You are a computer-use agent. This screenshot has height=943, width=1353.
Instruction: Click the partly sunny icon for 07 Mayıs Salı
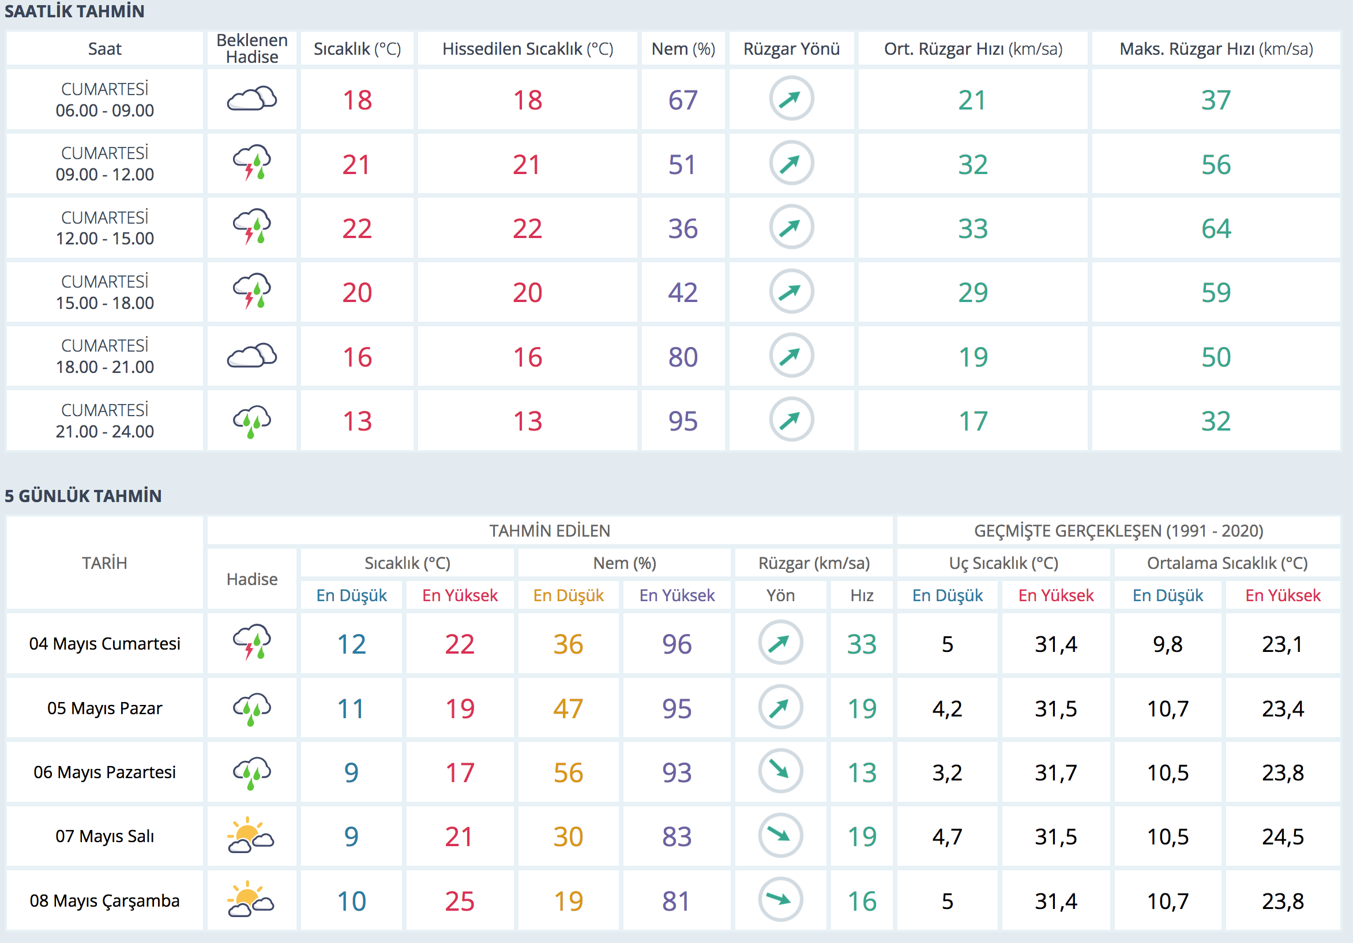coord(250,835)
